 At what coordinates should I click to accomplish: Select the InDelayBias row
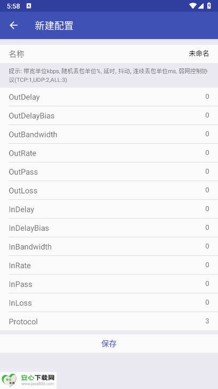coord(109,228)
